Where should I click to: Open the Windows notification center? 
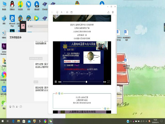(161, 121)
